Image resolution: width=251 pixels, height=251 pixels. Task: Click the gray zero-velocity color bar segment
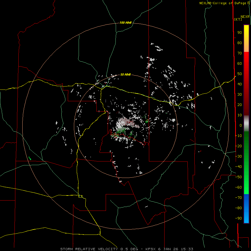(246, 123)
